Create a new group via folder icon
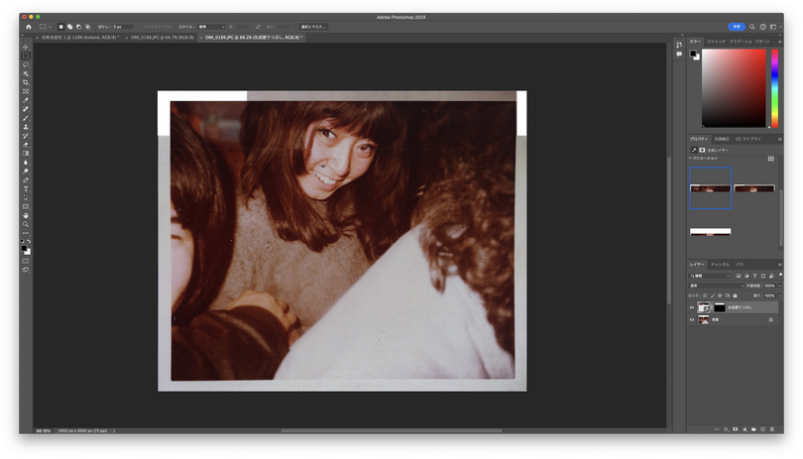This screenshot has height=459, width=803. tap(753, 429)
